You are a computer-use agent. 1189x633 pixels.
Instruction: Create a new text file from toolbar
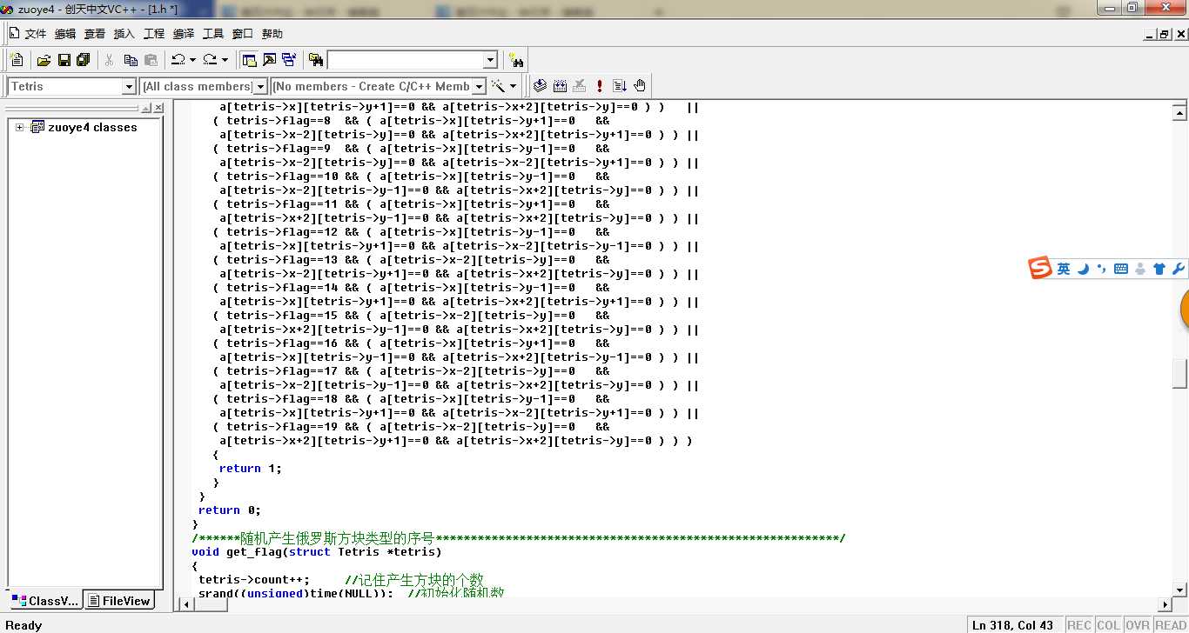tap(17, 60)
